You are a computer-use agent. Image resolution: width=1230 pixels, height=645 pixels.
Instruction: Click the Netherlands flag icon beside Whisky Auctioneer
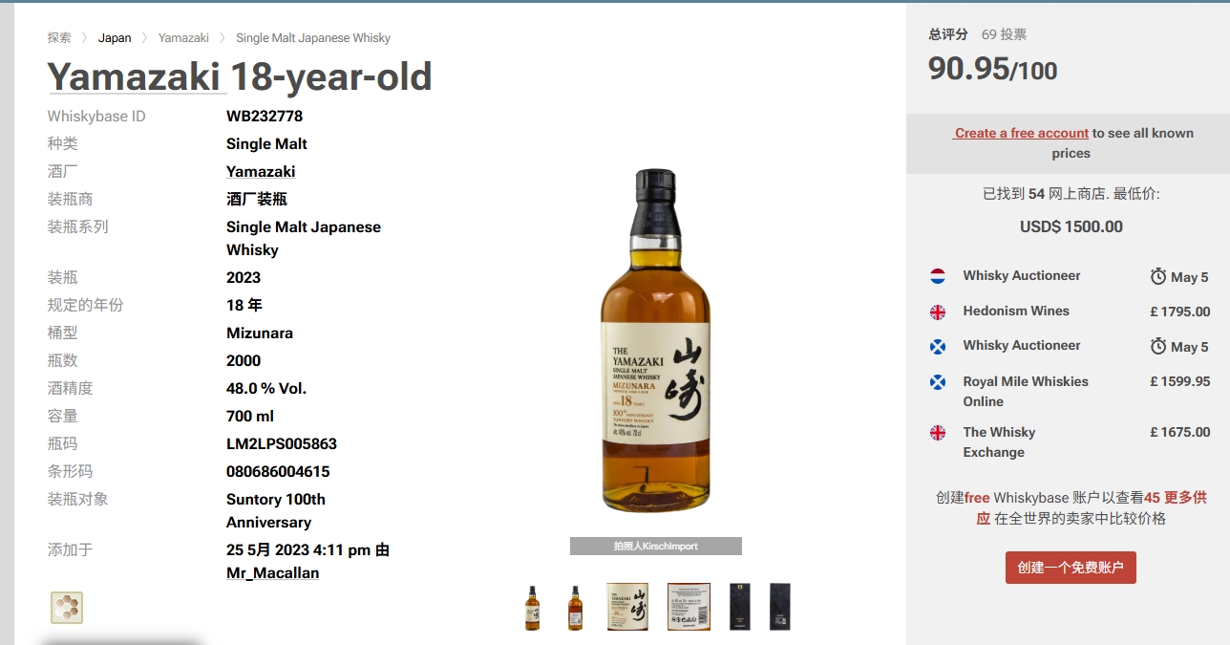938,276
